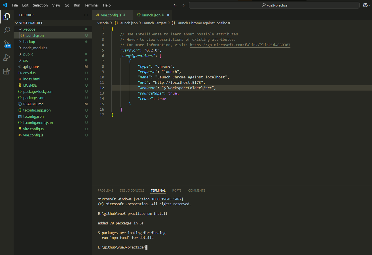The image size is (372, 255).
Task: Click the Go Back navigation arrow
Action: (175, 5)
